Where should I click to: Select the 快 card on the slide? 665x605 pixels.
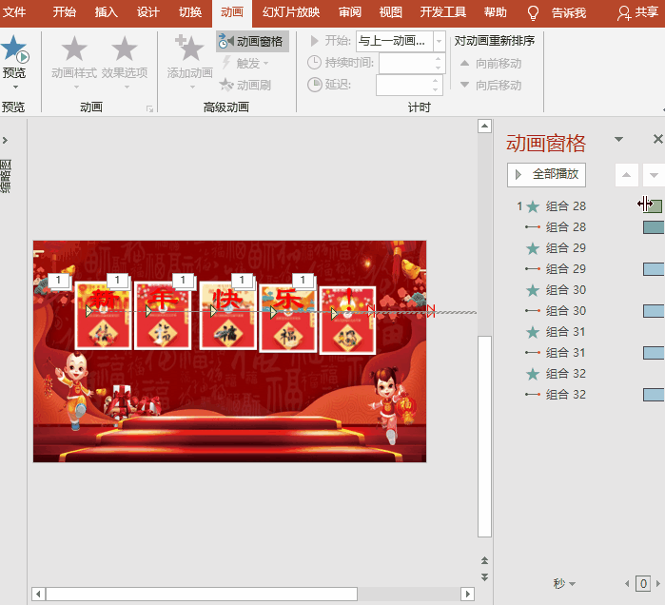227,316
